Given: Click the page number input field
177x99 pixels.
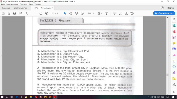Looking at the screenshot, I should pos(53,13).
